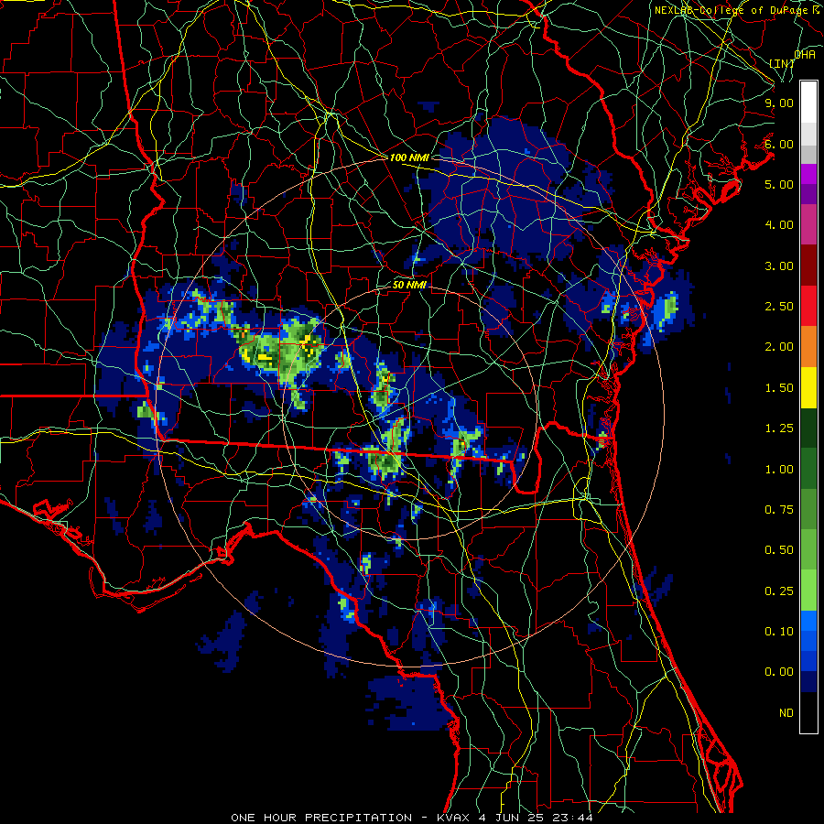Click the 0.00 legend value
824x824 pixels.
779,672
